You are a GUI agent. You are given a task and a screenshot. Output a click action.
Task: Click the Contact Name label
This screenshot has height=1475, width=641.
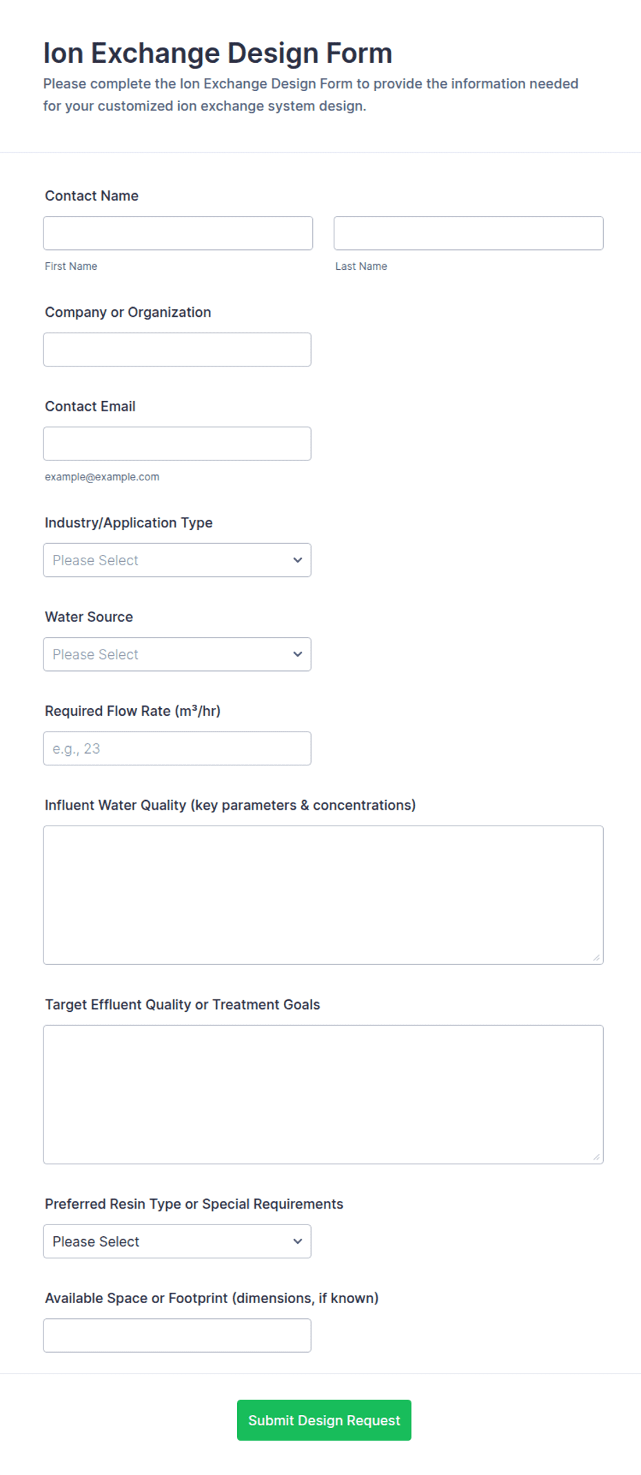tap(92, 196)
